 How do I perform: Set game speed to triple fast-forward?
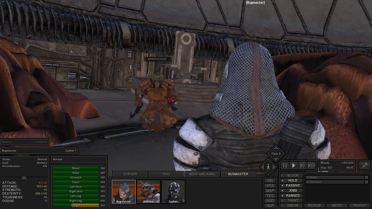[312, 165]
